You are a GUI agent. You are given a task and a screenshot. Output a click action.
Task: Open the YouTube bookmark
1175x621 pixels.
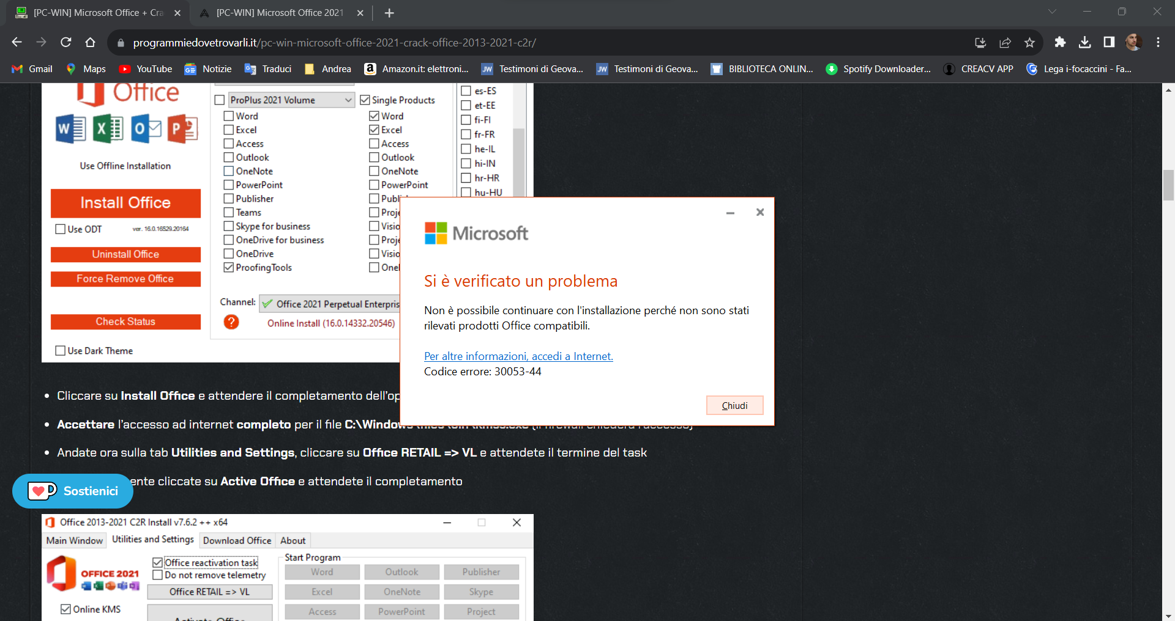click(x=146, y=69)
